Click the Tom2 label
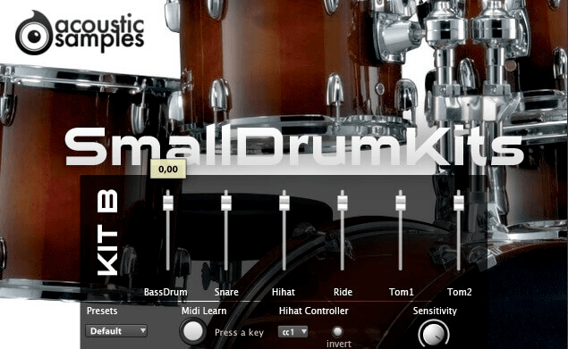The image size is (568, 349). coord(460,292)
